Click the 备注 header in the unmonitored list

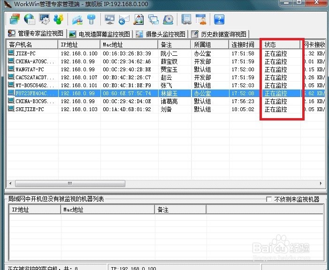180,210
